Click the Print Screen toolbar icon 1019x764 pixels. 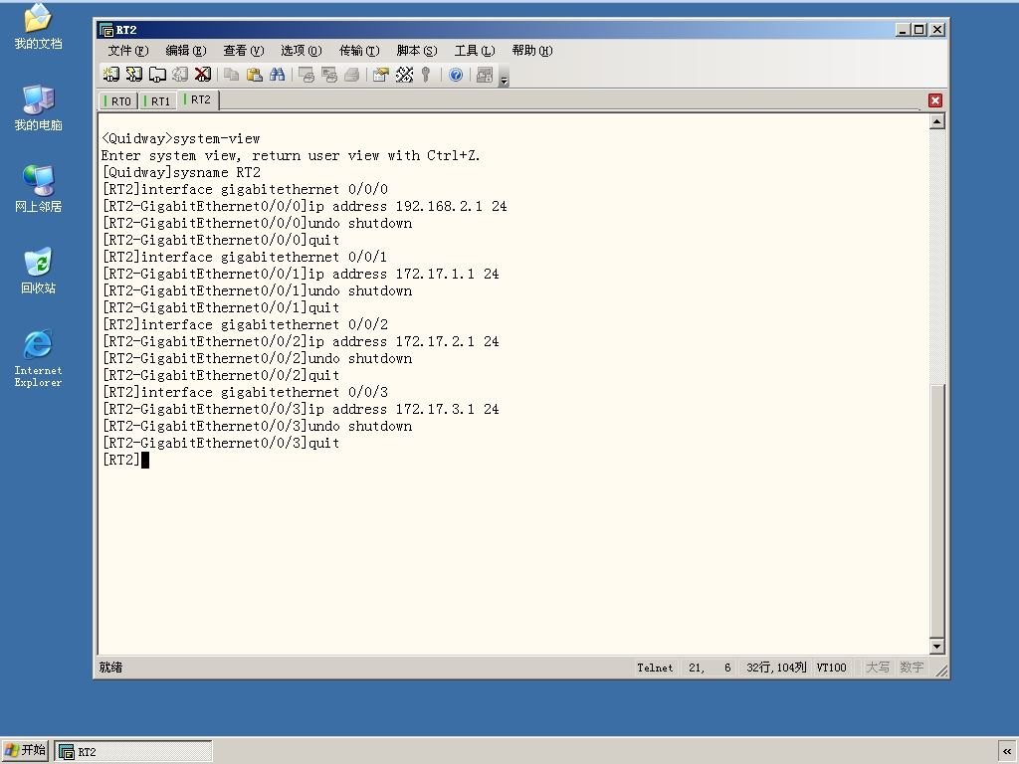(306, 75)
